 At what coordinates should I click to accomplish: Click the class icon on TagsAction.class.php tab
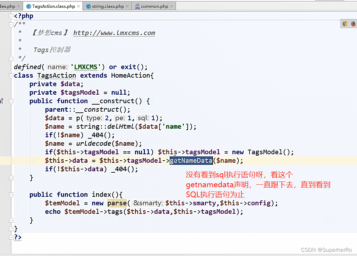(x=29, y=6)
